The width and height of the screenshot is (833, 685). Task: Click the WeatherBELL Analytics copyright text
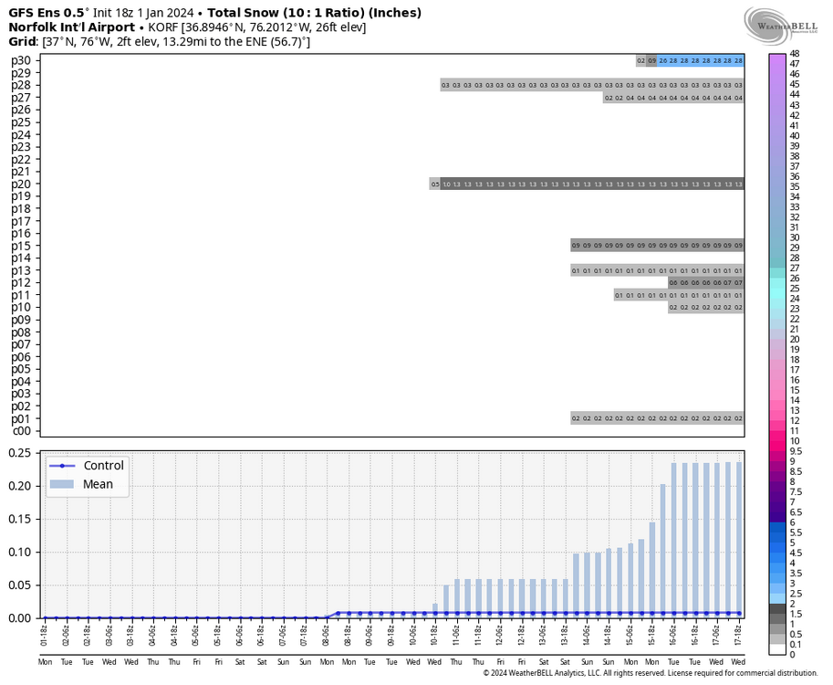coord(651,674)
